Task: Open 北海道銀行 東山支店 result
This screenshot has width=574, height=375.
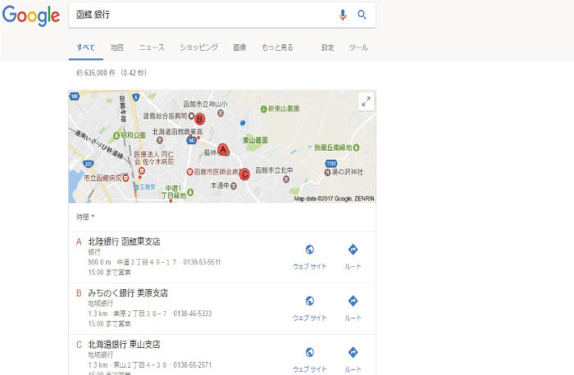Action: click(x=124, y=345)
